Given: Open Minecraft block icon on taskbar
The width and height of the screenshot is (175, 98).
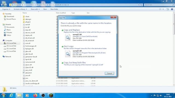Looking at the screenshot, I should coord(51,96).
